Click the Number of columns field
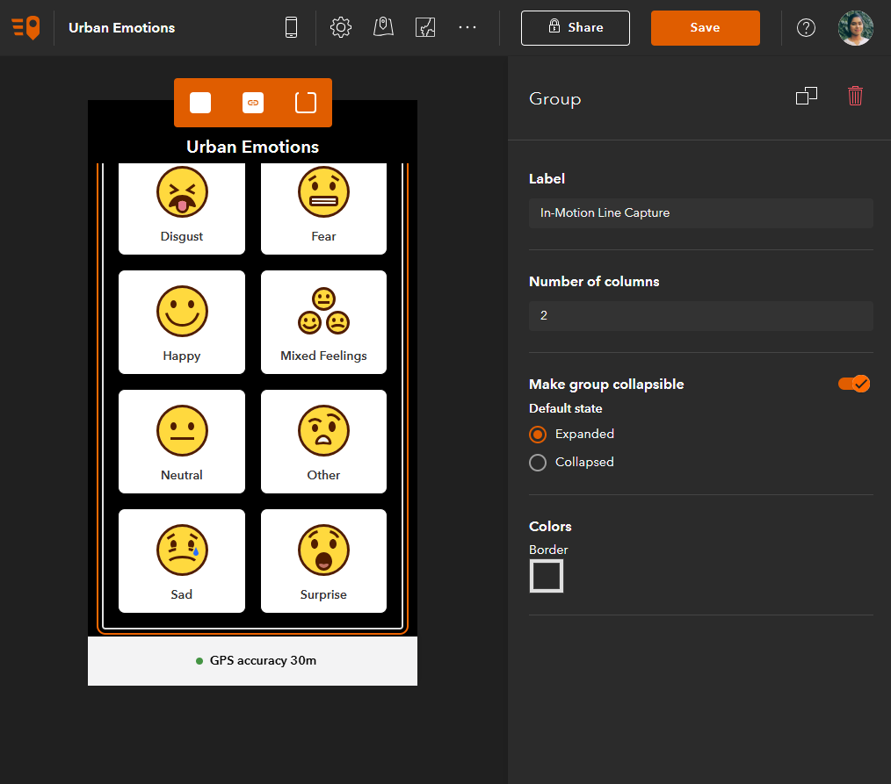This screenshot has width=891, height=784. (700, 316)
